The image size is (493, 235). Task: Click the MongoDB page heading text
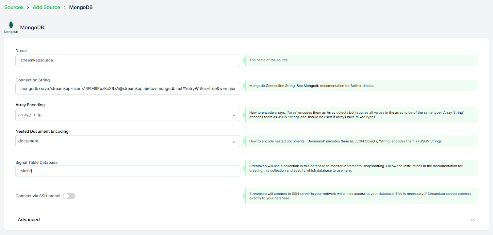tap(32, 28)
